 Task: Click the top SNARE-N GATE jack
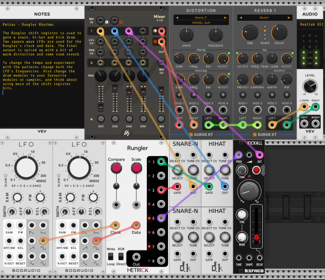pyautogui.click(x=177, y=187)
